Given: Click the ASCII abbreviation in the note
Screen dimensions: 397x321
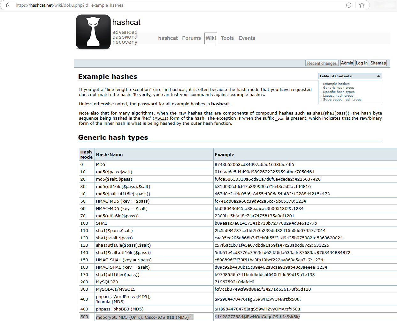Looking at the screenshot, I should [x=161, y=118].
